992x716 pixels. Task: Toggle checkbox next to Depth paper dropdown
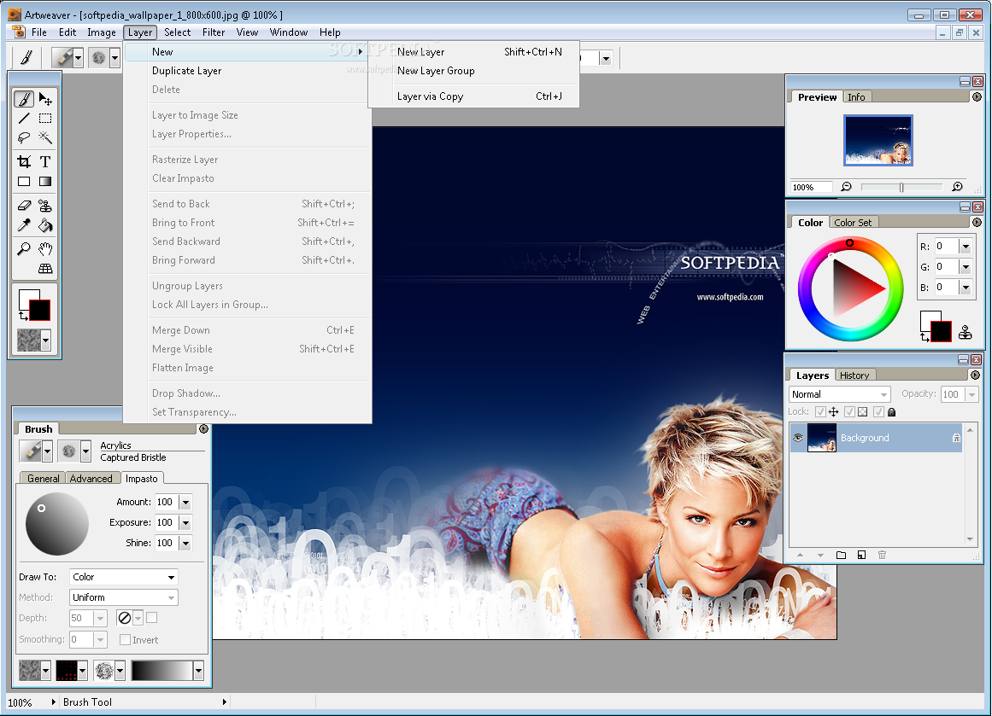click(152, 617)
